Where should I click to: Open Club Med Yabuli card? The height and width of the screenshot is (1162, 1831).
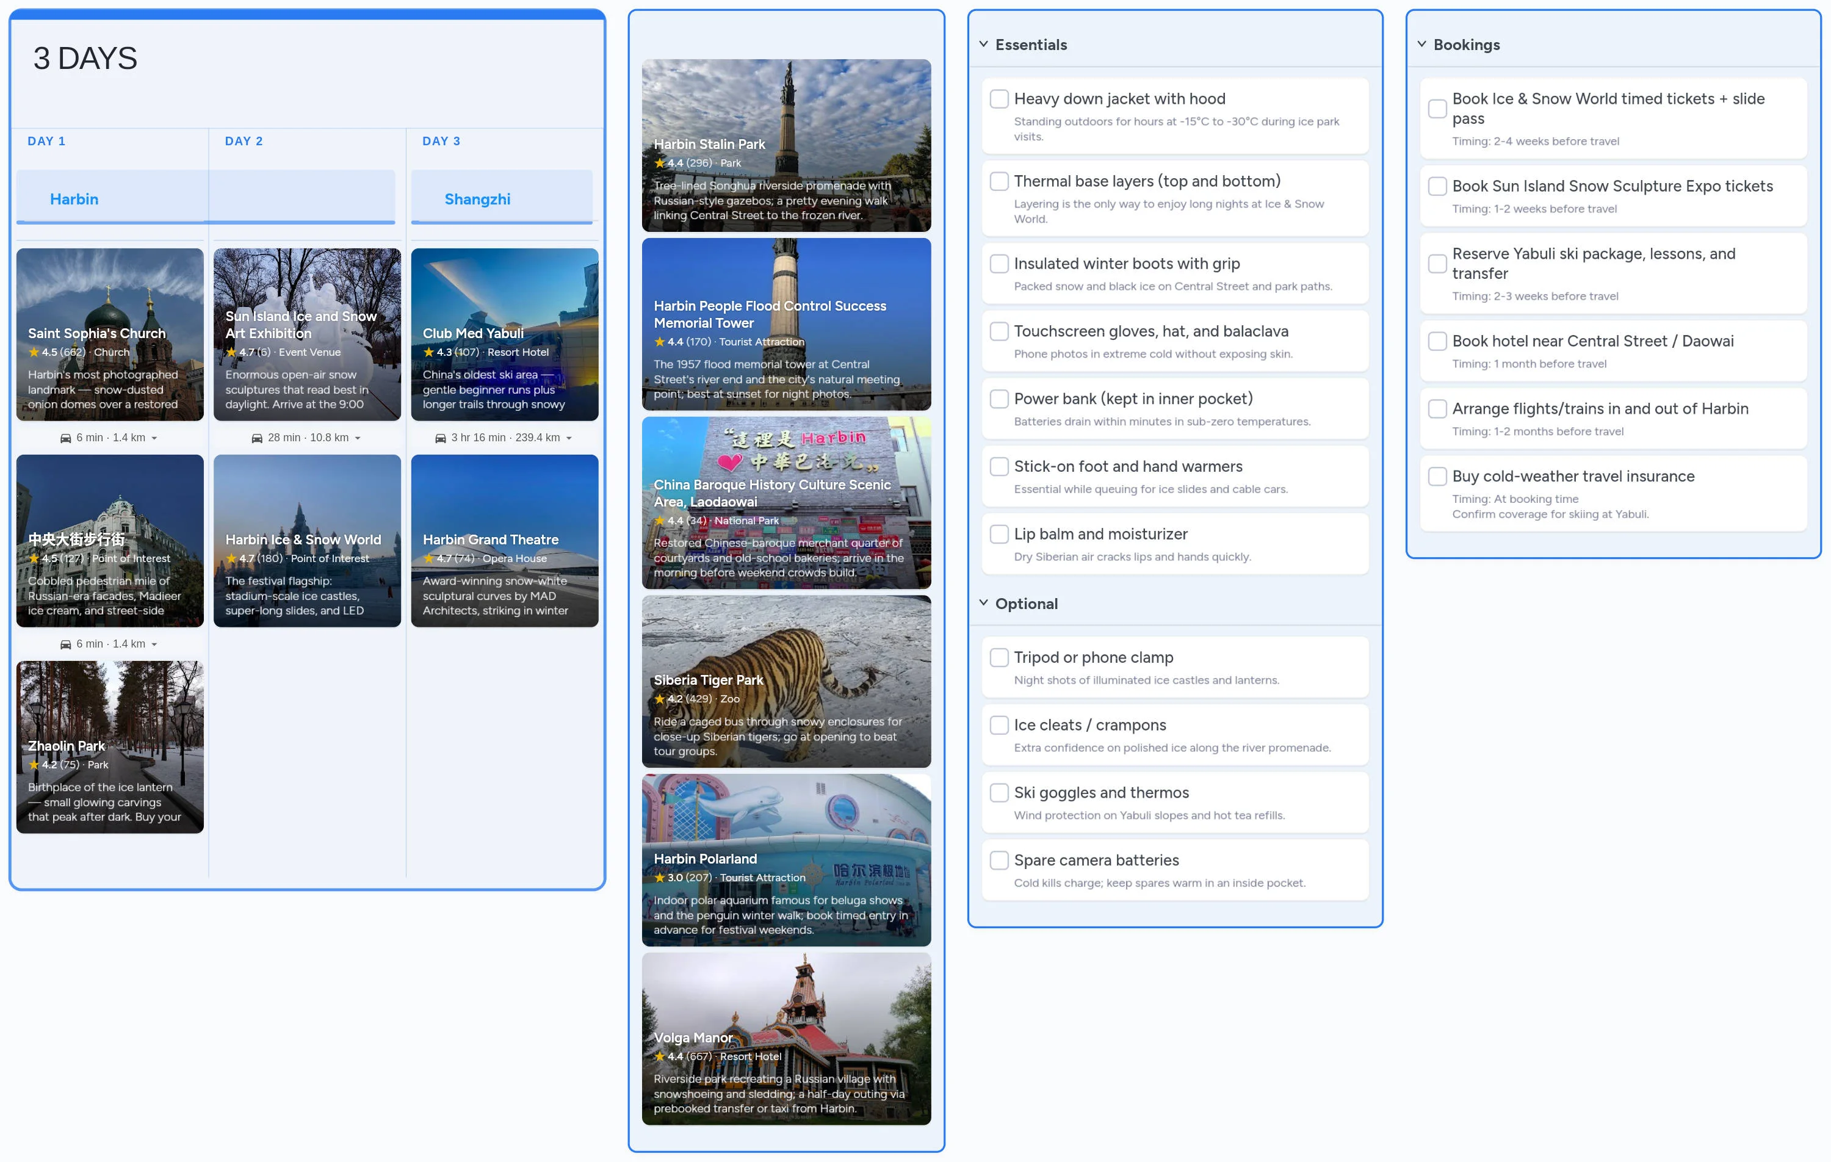pos(505,334)
